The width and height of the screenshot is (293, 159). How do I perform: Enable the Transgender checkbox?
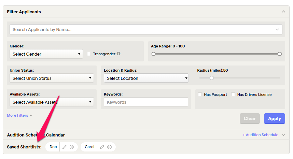tap(89, 54)
